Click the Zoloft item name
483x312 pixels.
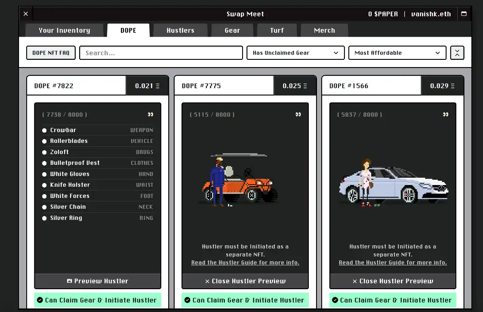(x=59, y=152)
